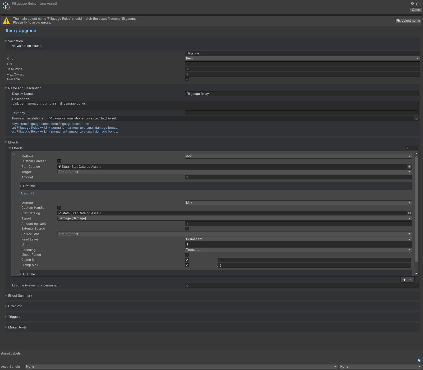Click the Display Name field

click(x=302, y=94)
